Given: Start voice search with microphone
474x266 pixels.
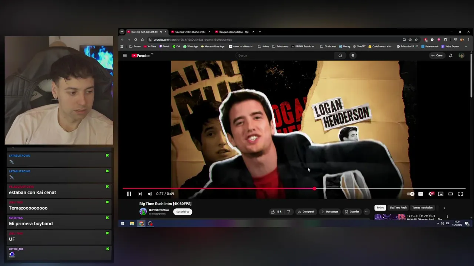Looking at the screenshot, I should click(x=353, y=55).
